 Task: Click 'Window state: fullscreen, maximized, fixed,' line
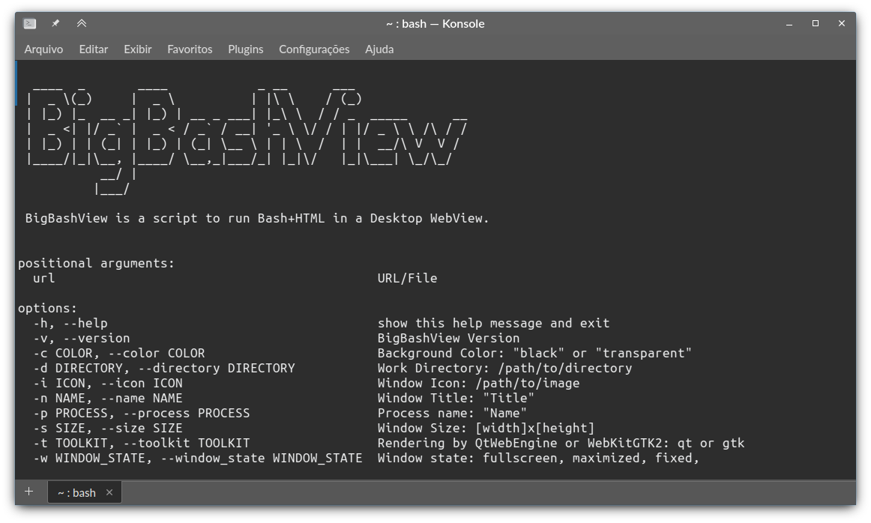click(x=538, y=458)
